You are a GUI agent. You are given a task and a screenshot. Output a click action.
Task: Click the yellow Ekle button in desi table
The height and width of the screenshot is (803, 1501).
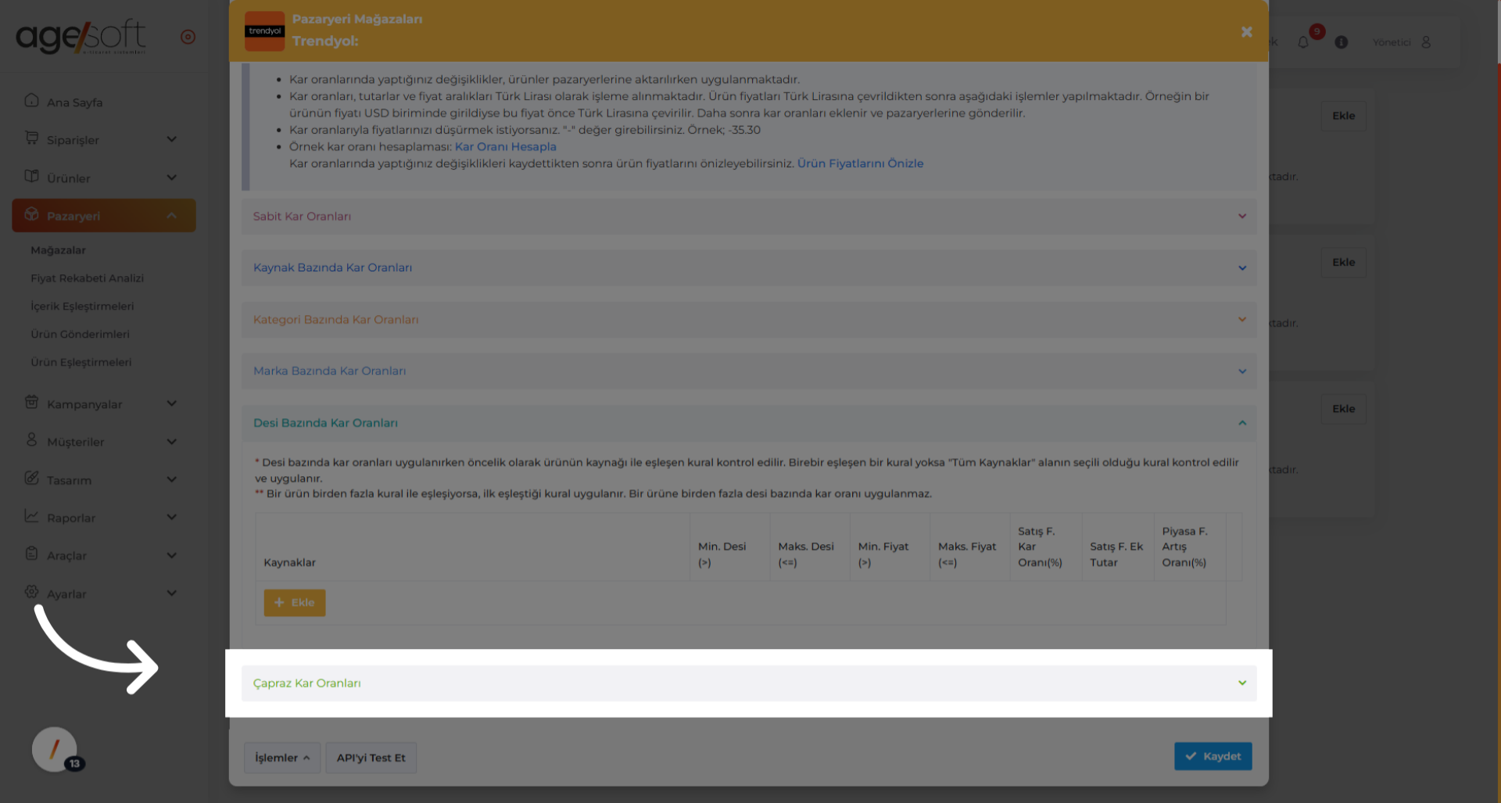[295, 603]
